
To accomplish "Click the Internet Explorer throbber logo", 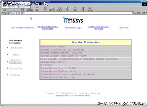I will pos(145,4).
